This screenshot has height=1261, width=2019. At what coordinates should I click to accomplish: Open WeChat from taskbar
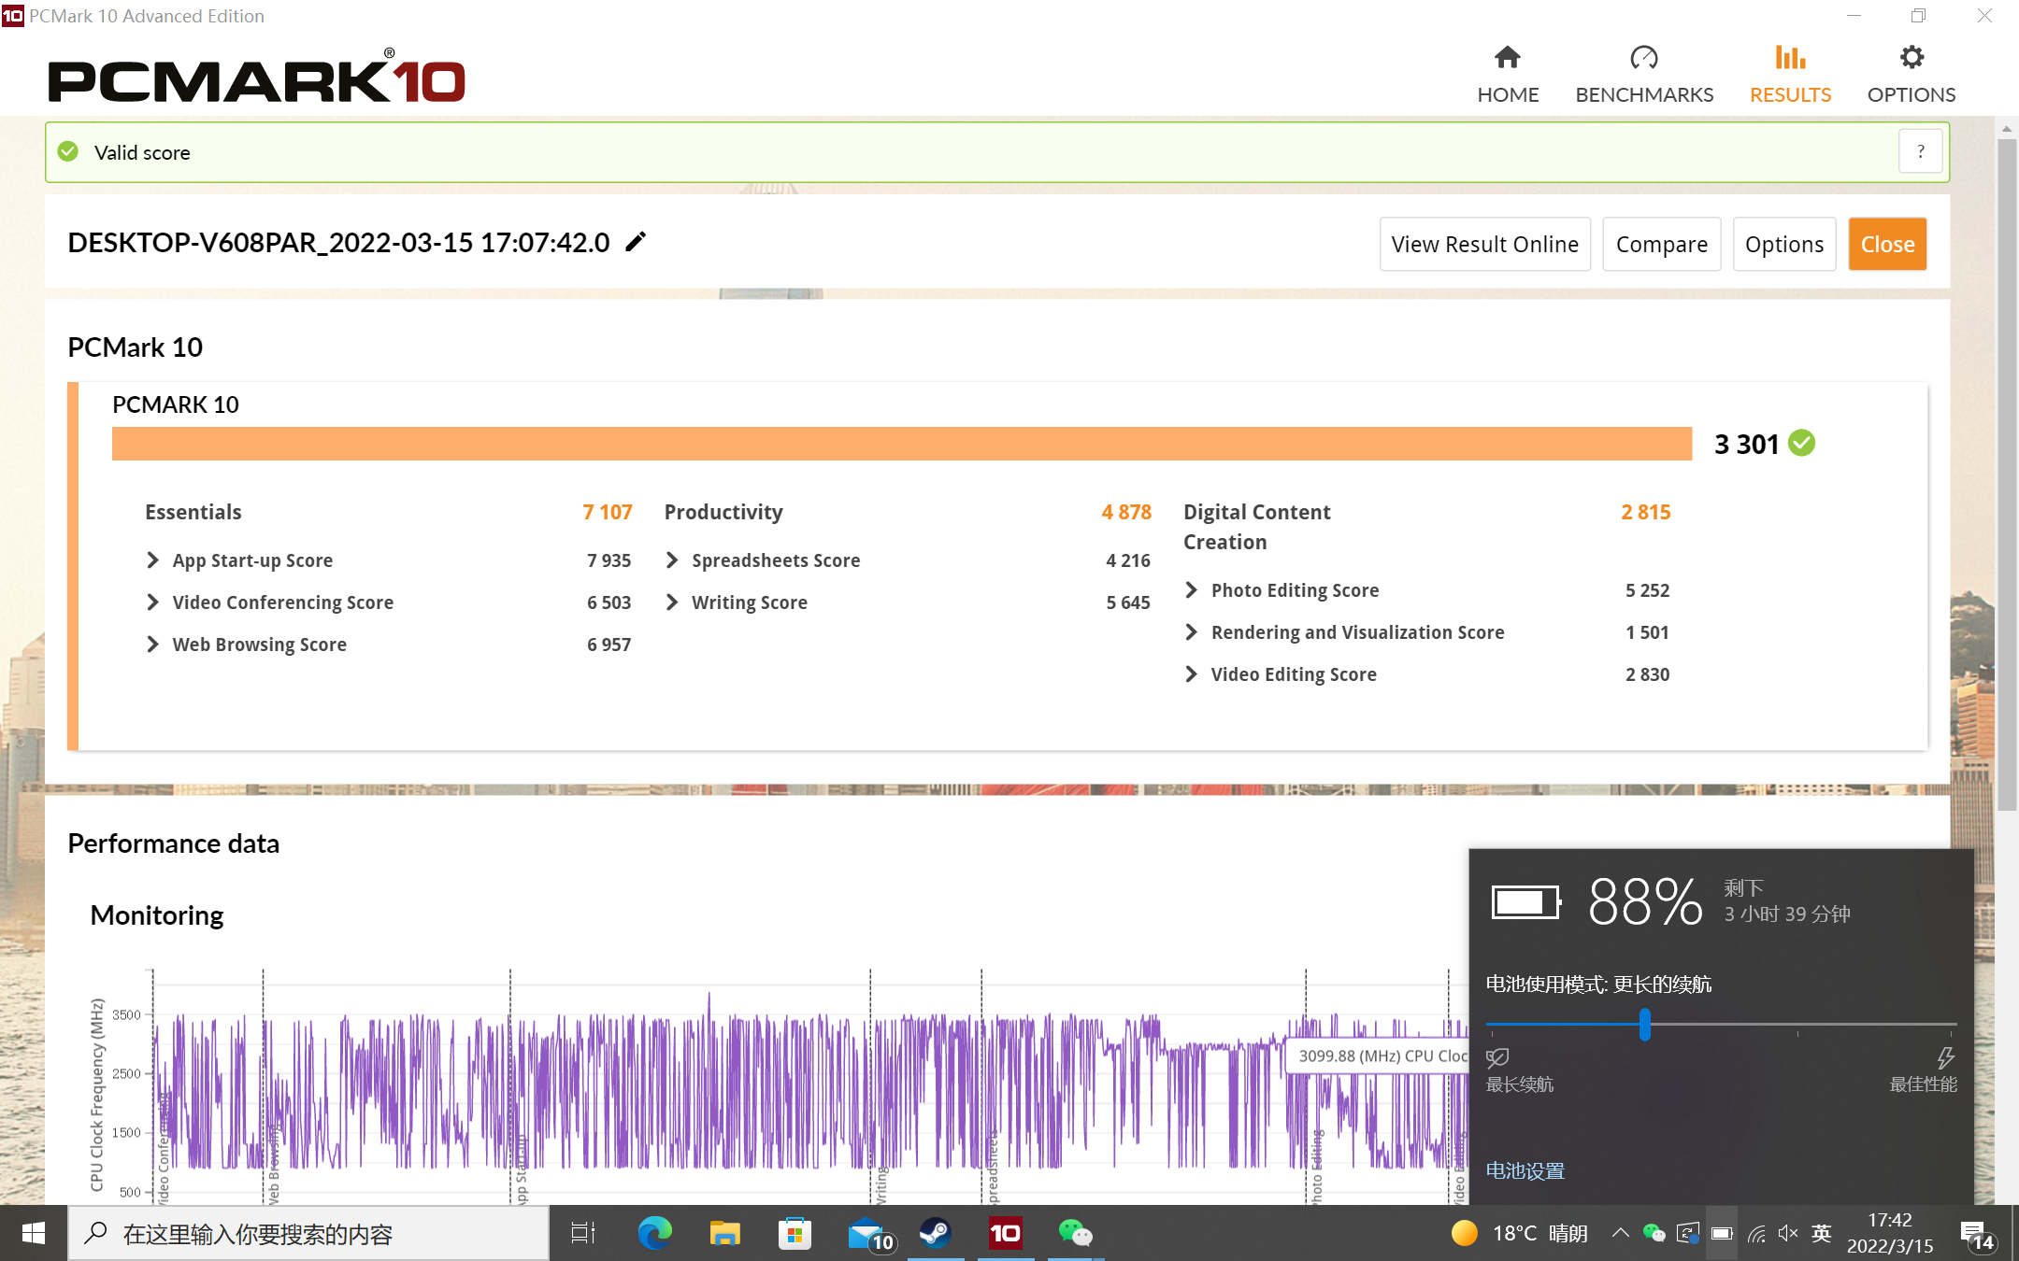pos(1075,1233)
